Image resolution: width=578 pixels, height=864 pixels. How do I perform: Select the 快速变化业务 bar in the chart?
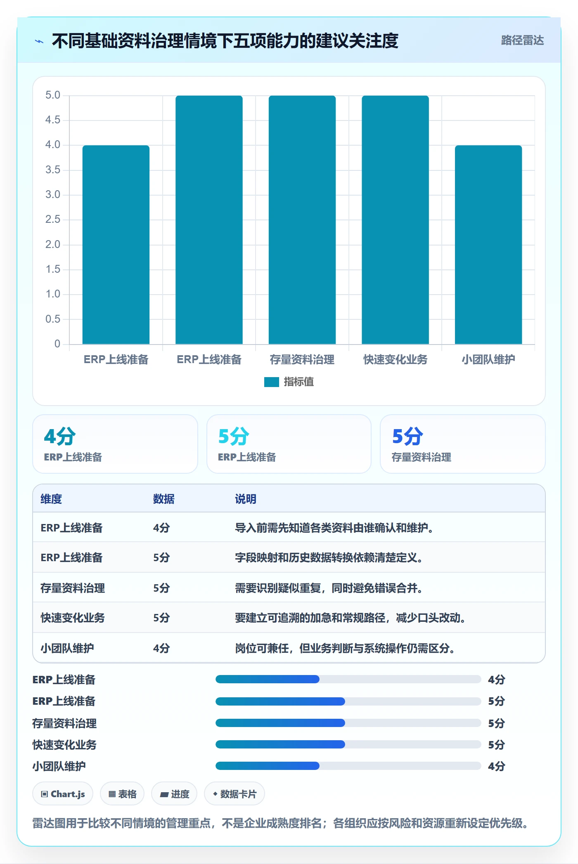(x=395, y=220)
